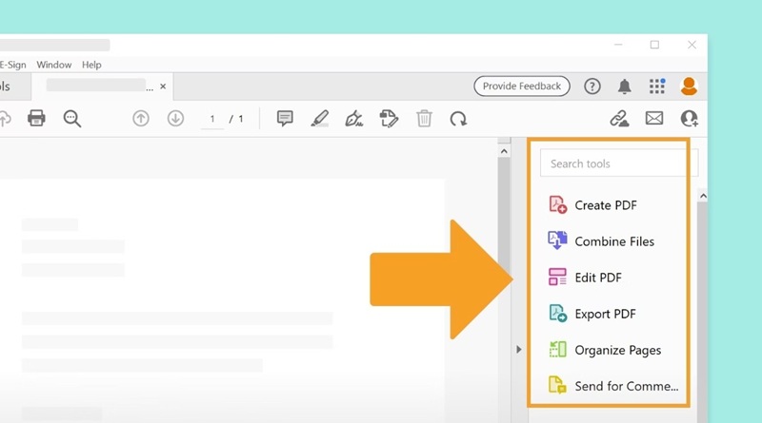Delete page using the trash icon
This screenshot has height=423, width=762.
pos(424,119)
